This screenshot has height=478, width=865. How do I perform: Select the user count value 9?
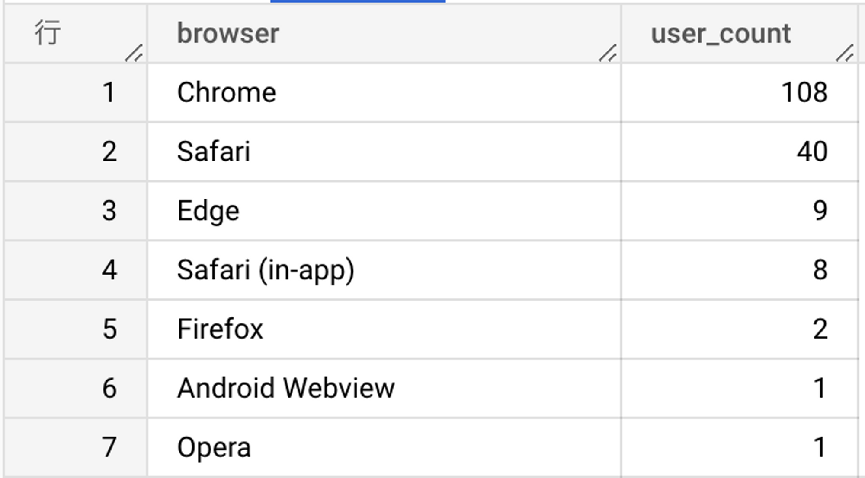(820, 211)
